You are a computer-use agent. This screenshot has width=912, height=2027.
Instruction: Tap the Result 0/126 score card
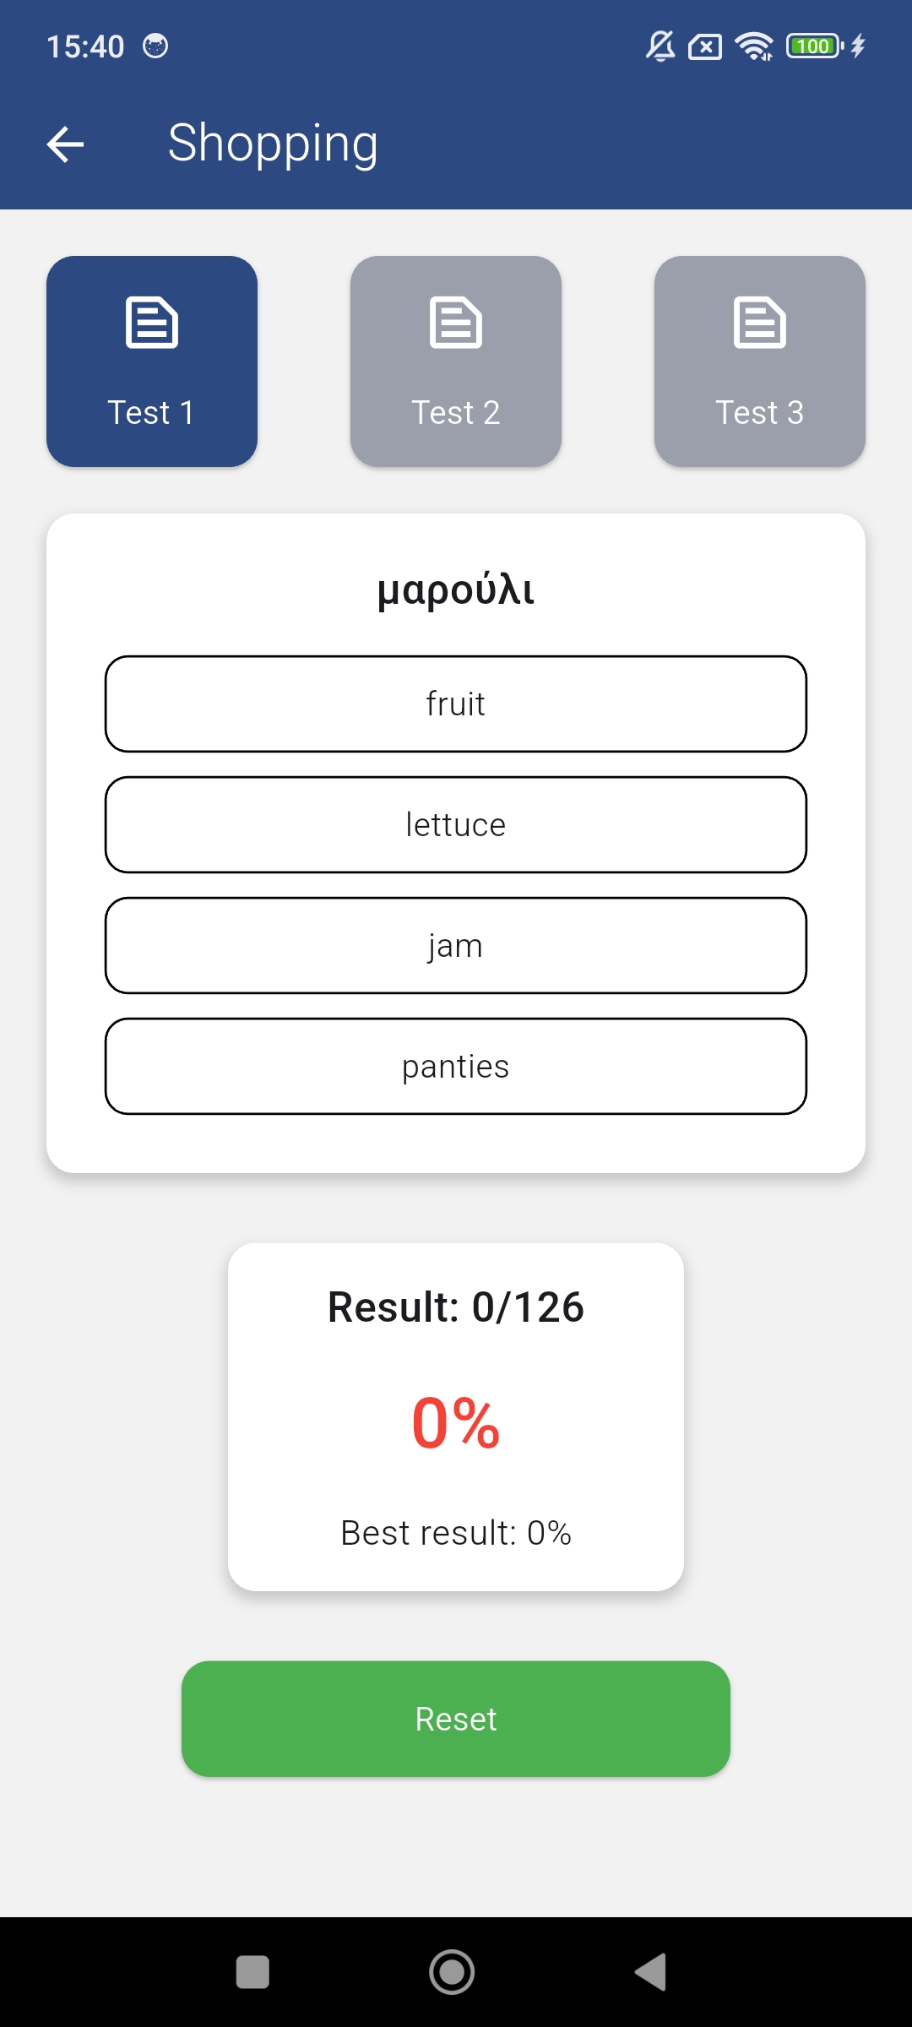456,1416
